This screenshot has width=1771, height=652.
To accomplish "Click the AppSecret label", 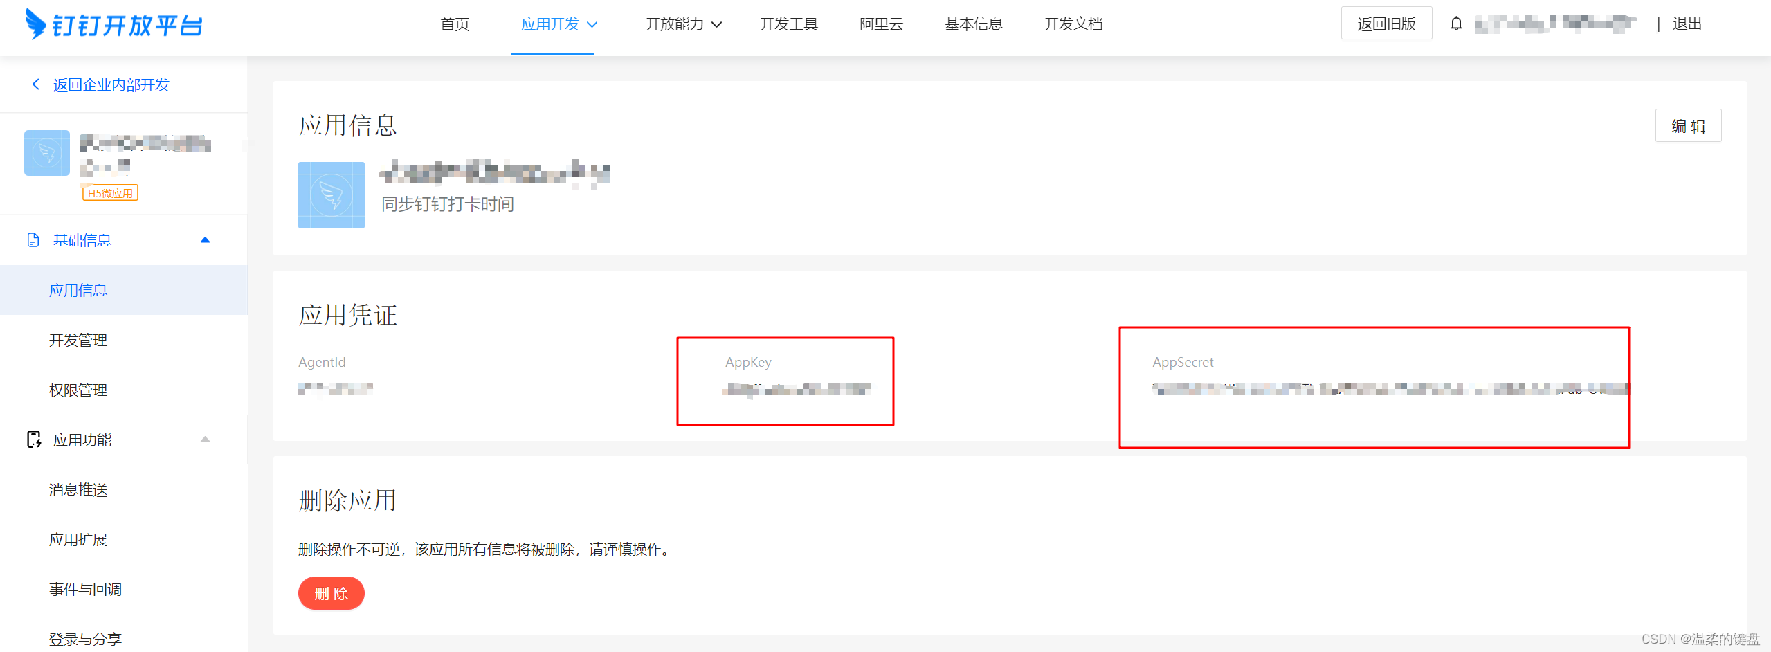I will [x=1183, y=362].
